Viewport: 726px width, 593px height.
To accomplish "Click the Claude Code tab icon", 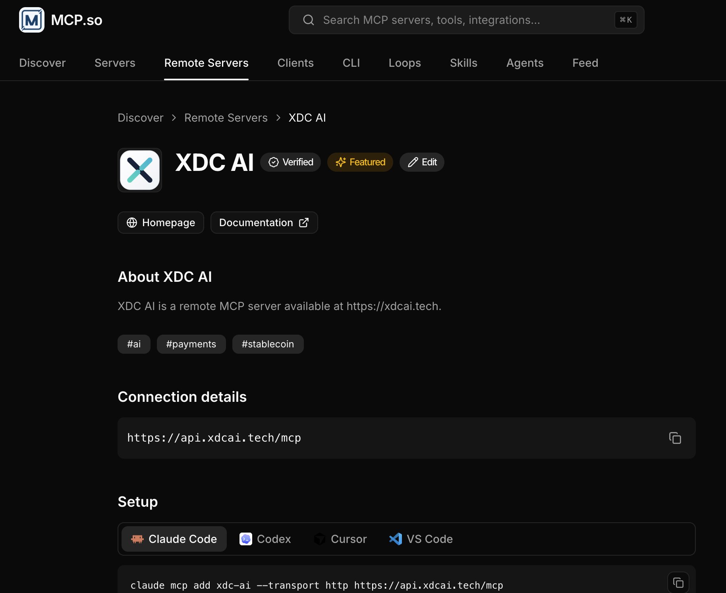I will pyautogui.click(x=137, y=539).
